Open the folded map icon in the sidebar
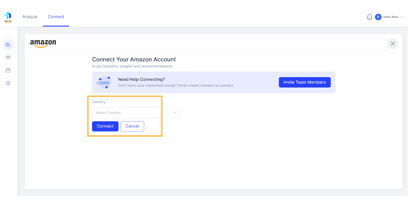Viewport: 409px width, 204px height. pyautogui.click(x=8, y=83)
